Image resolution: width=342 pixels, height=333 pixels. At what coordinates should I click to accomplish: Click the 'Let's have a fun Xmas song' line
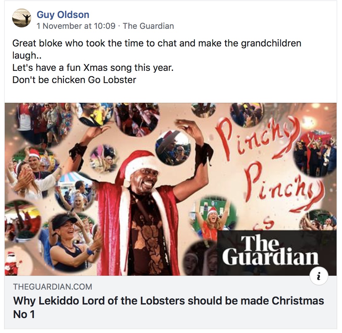93,68
